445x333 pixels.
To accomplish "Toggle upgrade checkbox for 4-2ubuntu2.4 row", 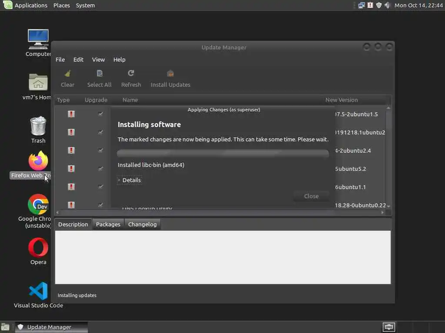I will click(x=100, y=150).
